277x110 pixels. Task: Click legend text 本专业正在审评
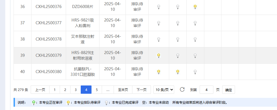(51, 103)
